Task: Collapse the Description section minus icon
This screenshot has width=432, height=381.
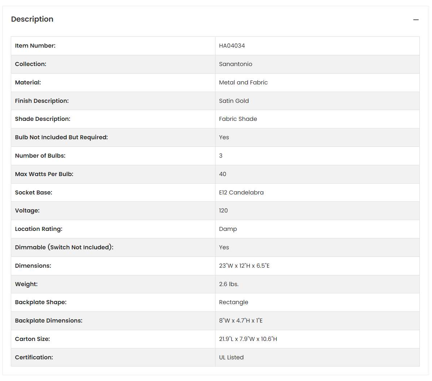Action: [x=416, y=20]
